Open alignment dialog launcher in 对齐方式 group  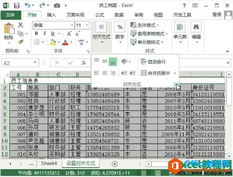[176, 85]
